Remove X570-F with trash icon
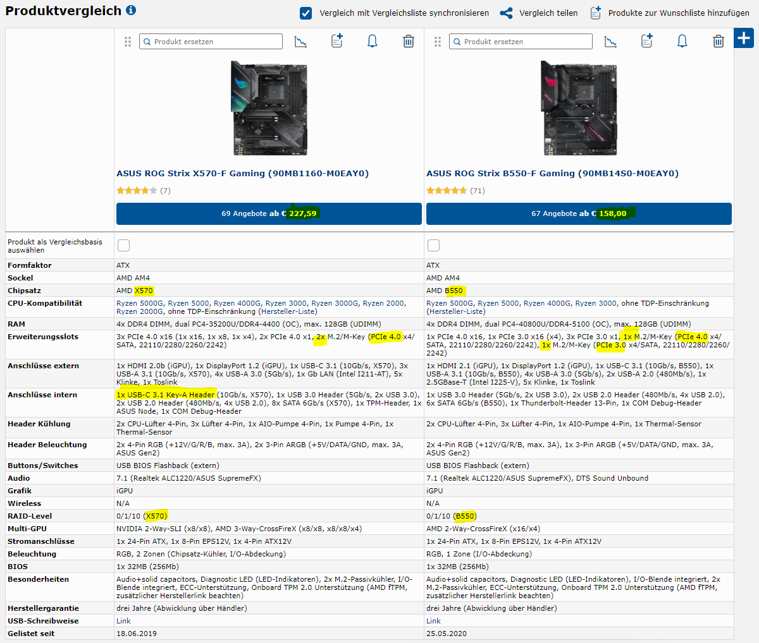759x643 pixels. (409, 42)
